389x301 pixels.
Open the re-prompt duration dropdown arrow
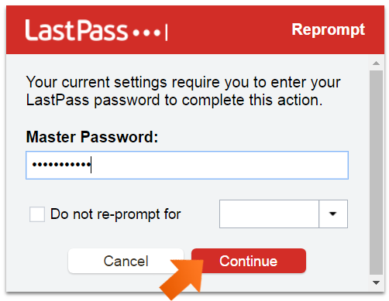333,214
